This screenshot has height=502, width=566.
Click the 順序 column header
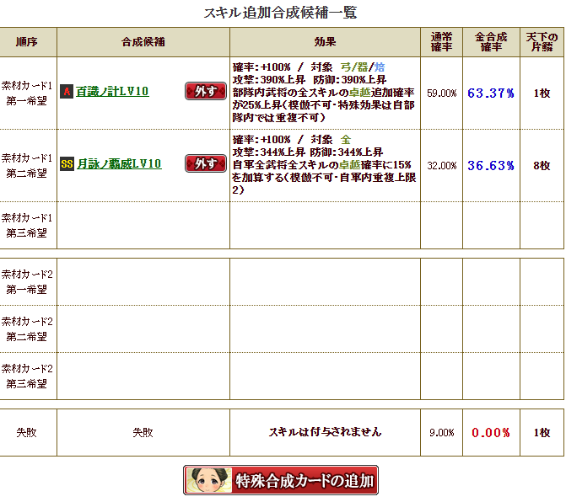[x=28, y=42]
